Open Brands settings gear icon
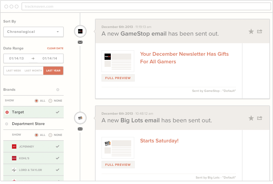Screen dimensions: 273x184 pyautogui.click(x=58, y=90)
